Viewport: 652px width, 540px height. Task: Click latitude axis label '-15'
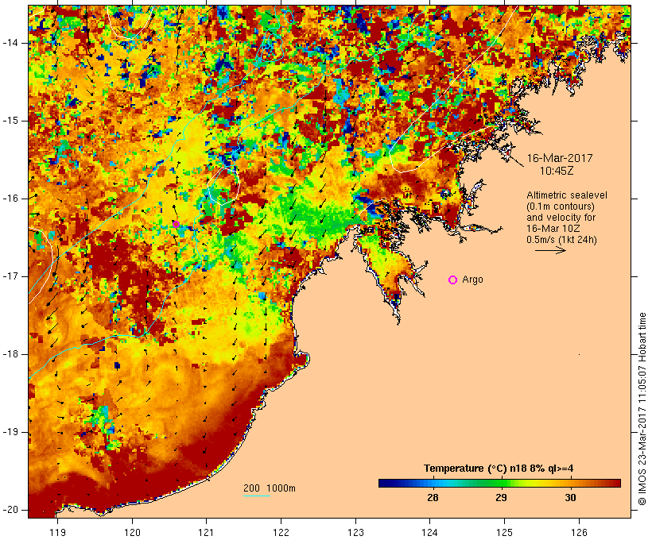[x=10, y=121]
